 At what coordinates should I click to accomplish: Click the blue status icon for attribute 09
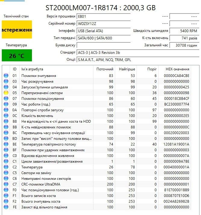coord(6,104)
